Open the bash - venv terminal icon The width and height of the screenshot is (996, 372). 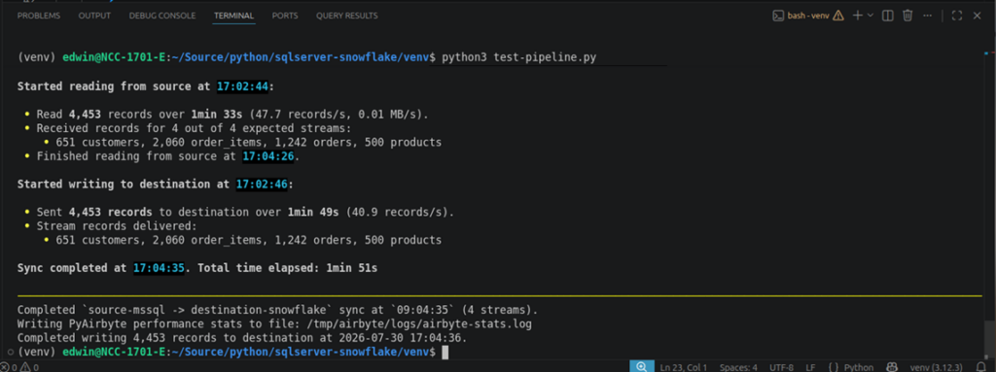coord(777,16)
